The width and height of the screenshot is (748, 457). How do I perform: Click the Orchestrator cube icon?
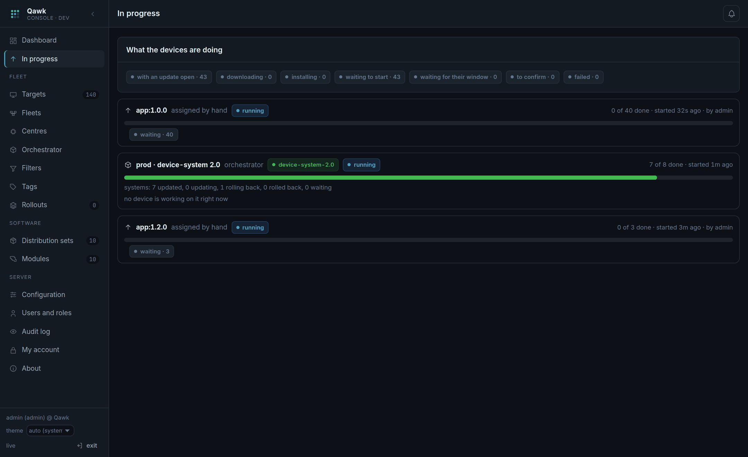(x=13, y=150)
